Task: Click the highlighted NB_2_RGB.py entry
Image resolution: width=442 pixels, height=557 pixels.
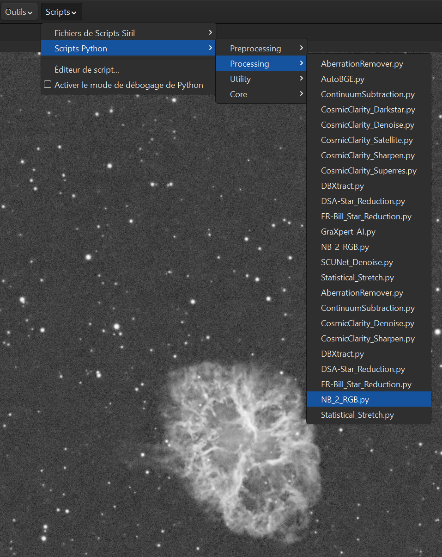Action: coord(369,399)
